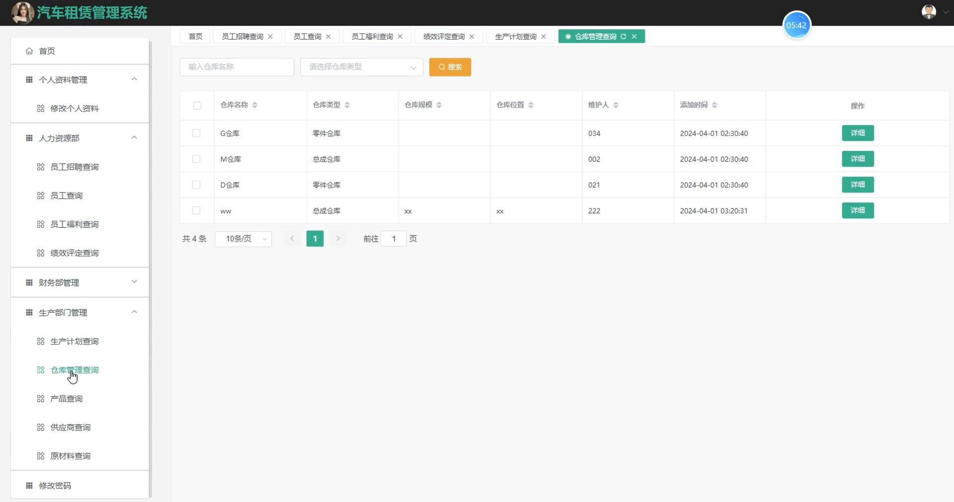
Task: Switch to the 员工查询 tab
Action: 307,36
